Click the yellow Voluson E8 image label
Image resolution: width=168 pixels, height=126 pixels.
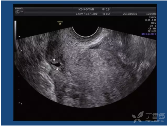(60, 22)
